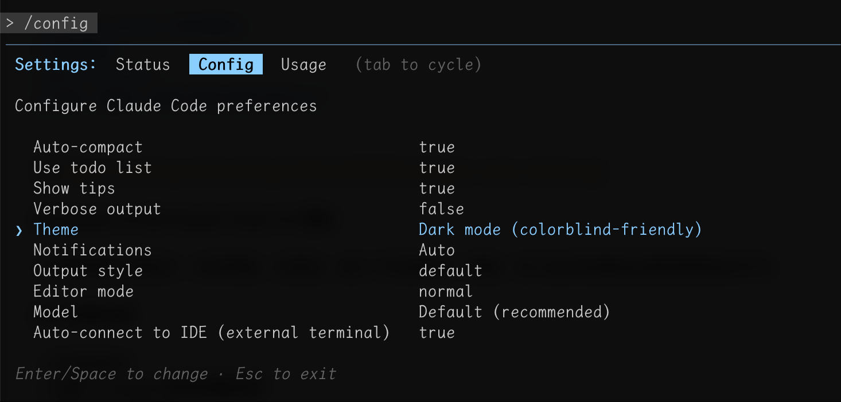Toggle Show tips true value

(437, 188)
